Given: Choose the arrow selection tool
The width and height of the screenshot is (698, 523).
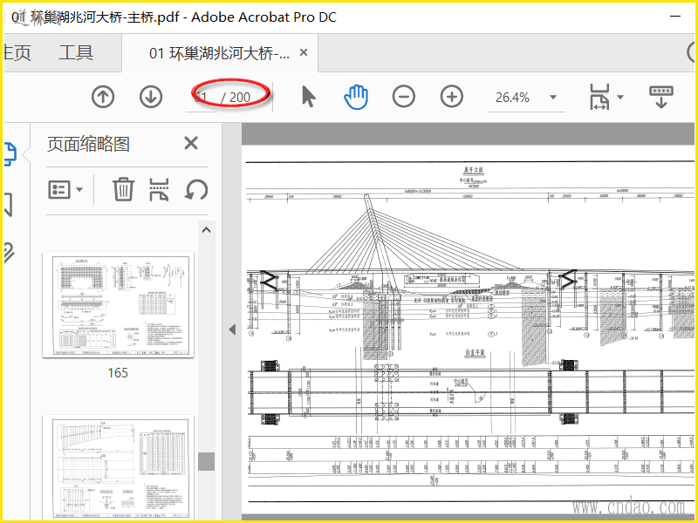Looking at the screenshot, I should (x=308, y=97).
